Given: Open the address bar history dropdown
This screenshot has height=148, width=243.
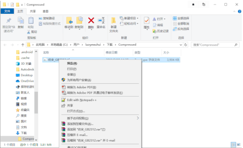Looking at the screenshot, I should (181, 45).
